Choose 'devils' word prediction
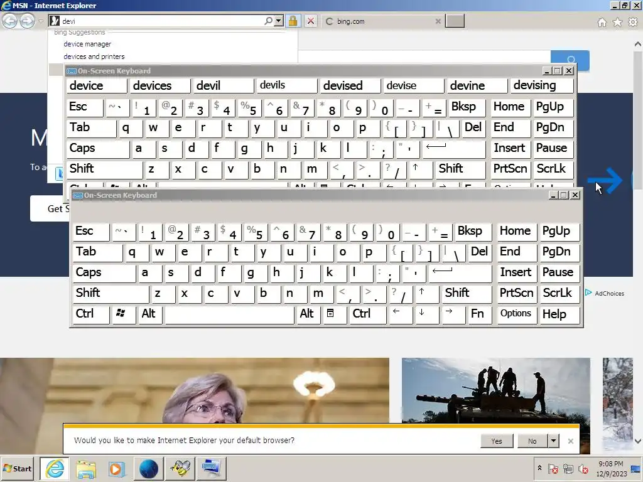This screenshot has width=643, height=482. (x=288, y=85)
